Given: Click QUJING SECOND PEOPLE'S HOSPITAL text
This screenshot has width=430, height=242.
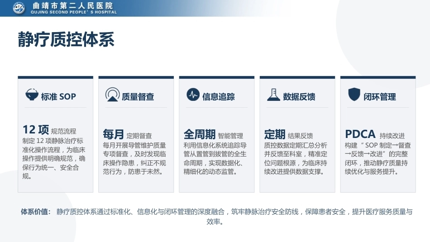Looking at the screenshot, I should [74, 12].
